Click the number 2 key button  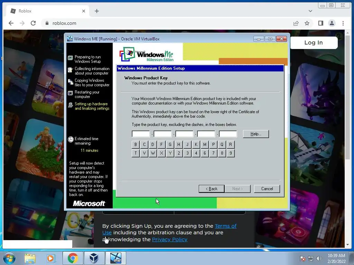(179, 153)
